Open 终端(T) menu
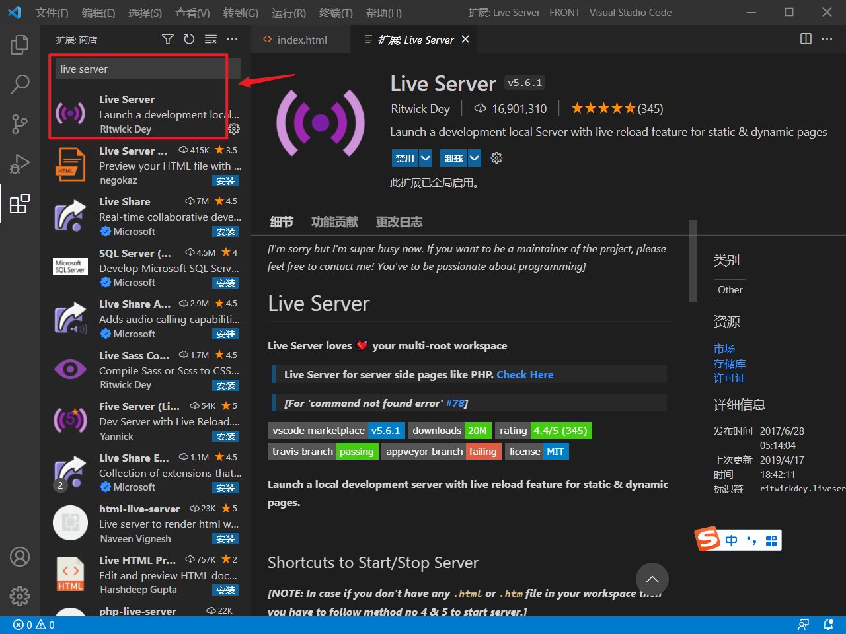846x634 pixels. point(336,13)
